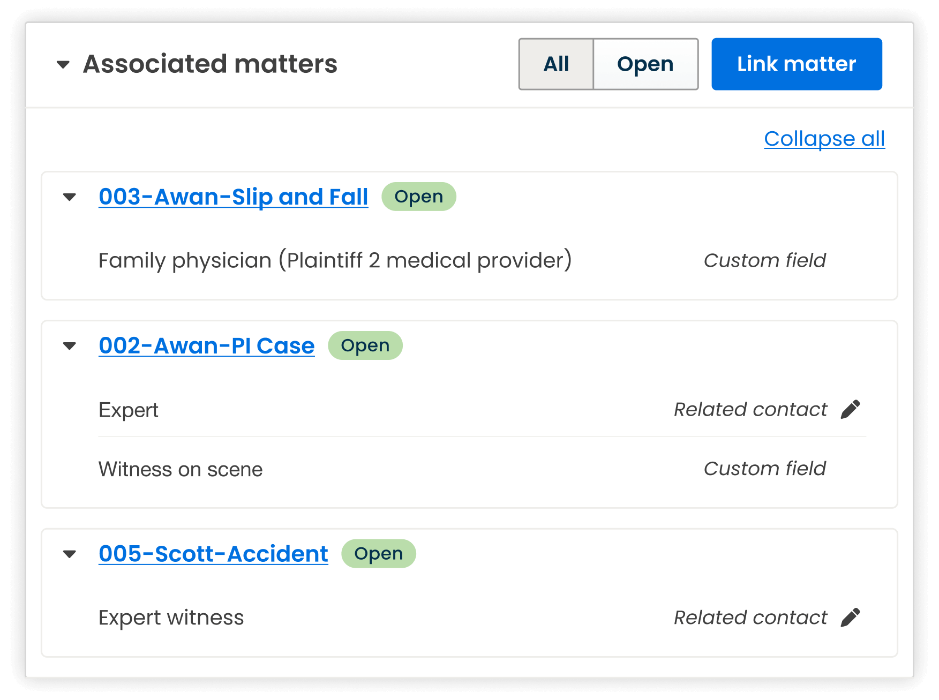Click the Open status badge for 005-Scott-Accident
Viewport: 939px width, 700px height.
point(379,553)
